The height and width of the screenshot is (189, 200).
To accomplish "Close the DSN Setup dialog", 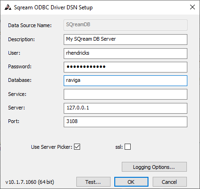I will point(193,7).
